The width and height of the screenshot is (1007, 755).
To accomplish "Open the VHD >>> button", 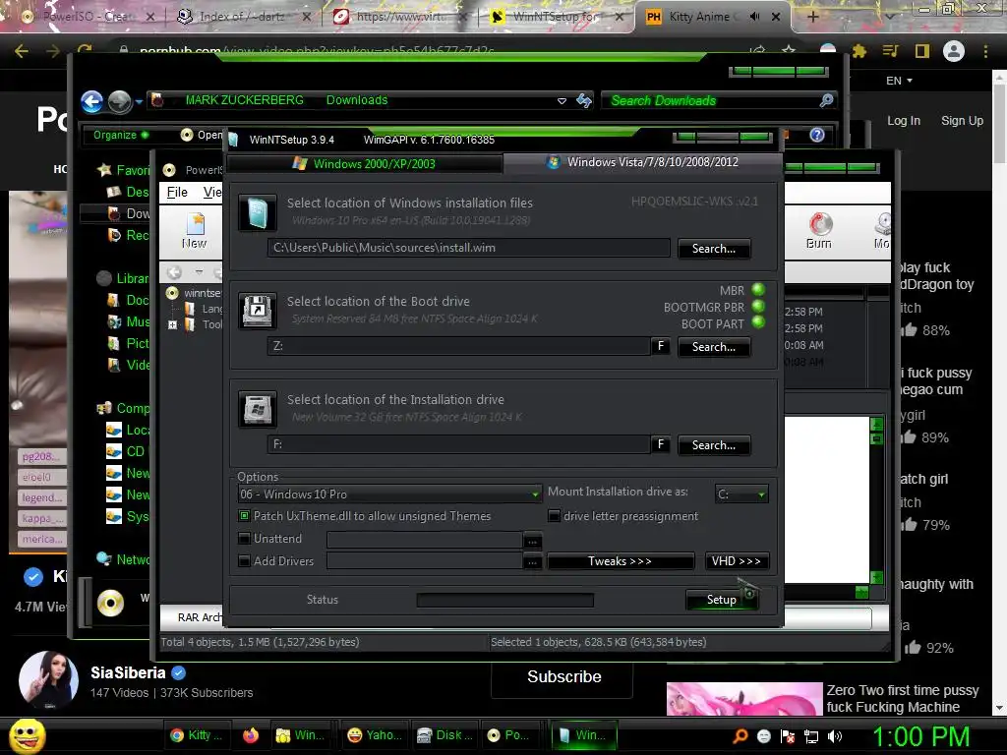I will click(x=736, y=561).
